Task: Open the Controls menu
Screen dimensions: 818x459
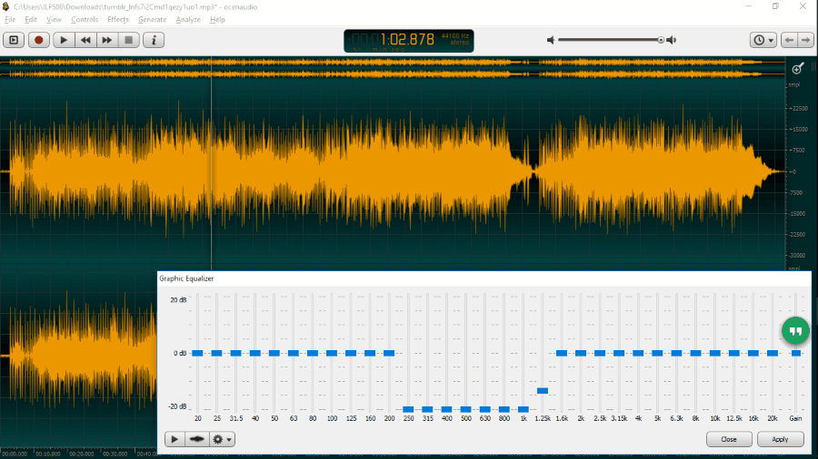Action: (x=85, y=20)
